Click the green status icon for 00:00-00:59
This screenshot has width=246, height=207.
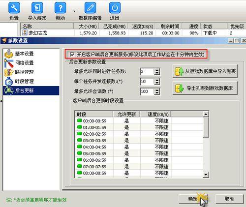[79, 120]
